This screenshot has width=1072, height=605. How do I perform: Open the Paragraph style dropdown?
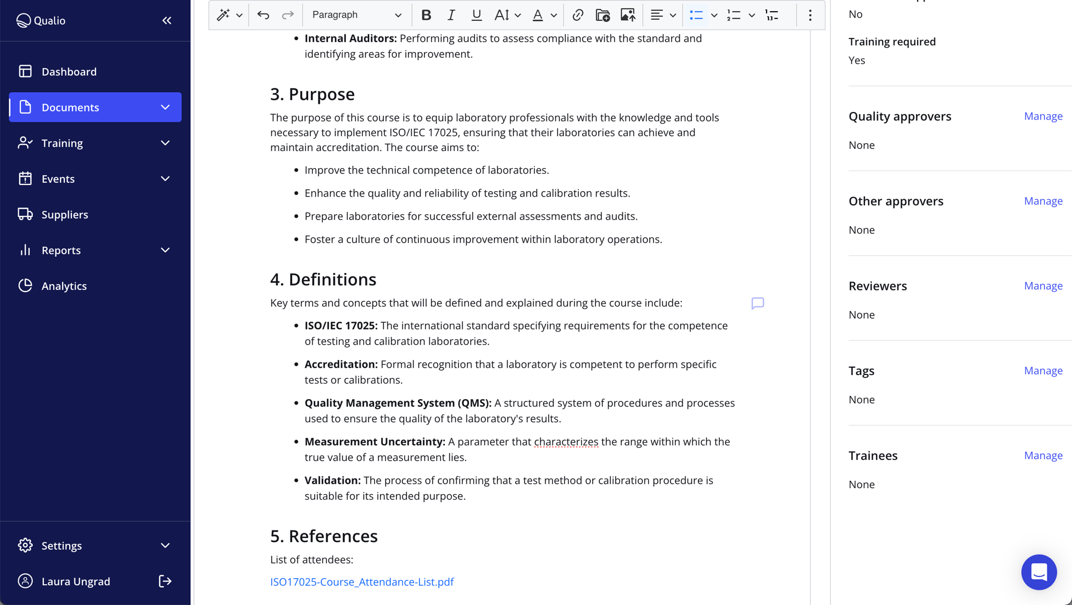(x=356, y=15)
